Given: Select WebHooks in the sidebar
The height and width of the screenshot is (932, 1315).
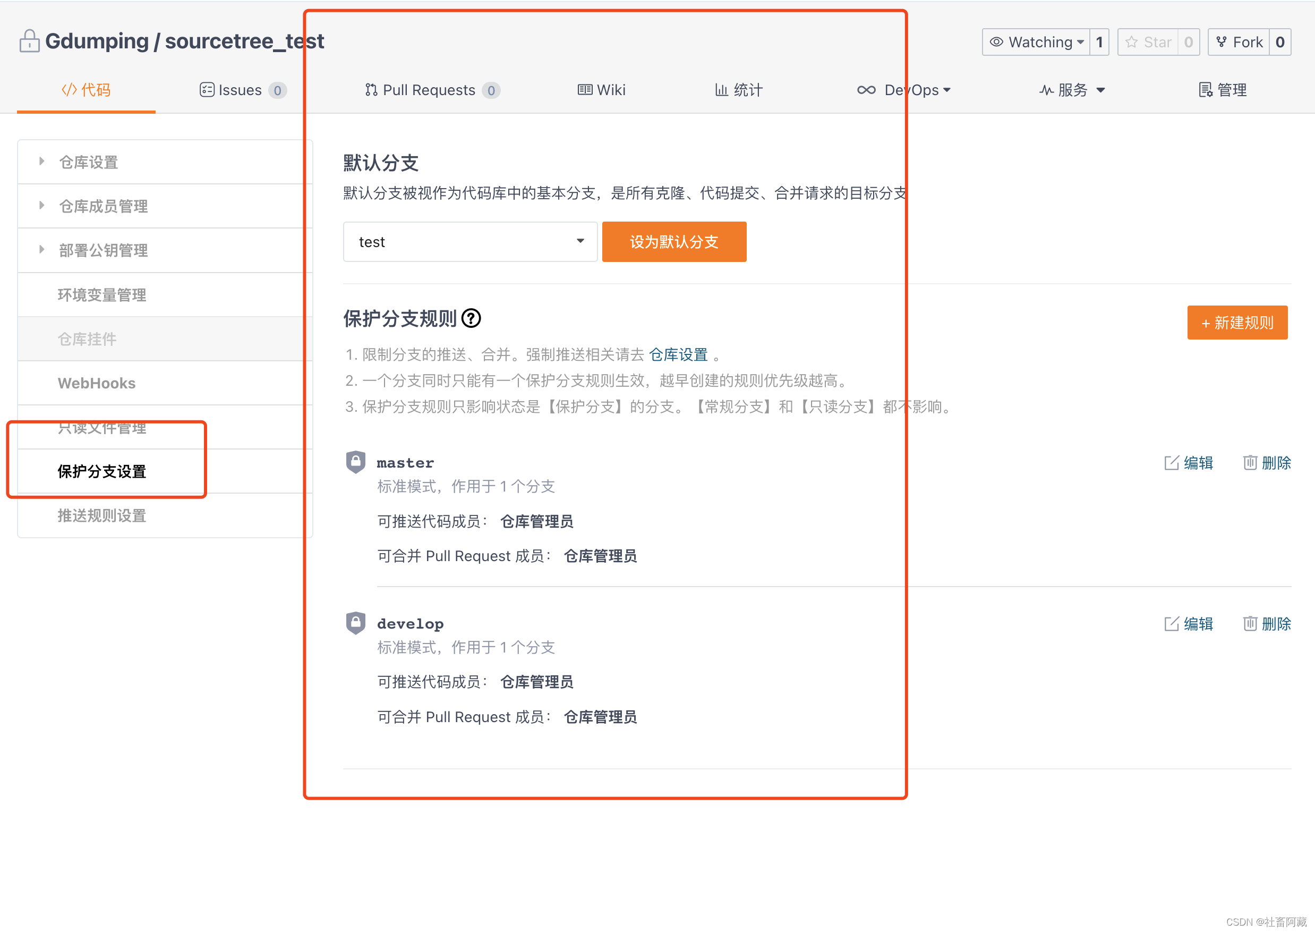Looking at the screenshot, I should [96, 383].
